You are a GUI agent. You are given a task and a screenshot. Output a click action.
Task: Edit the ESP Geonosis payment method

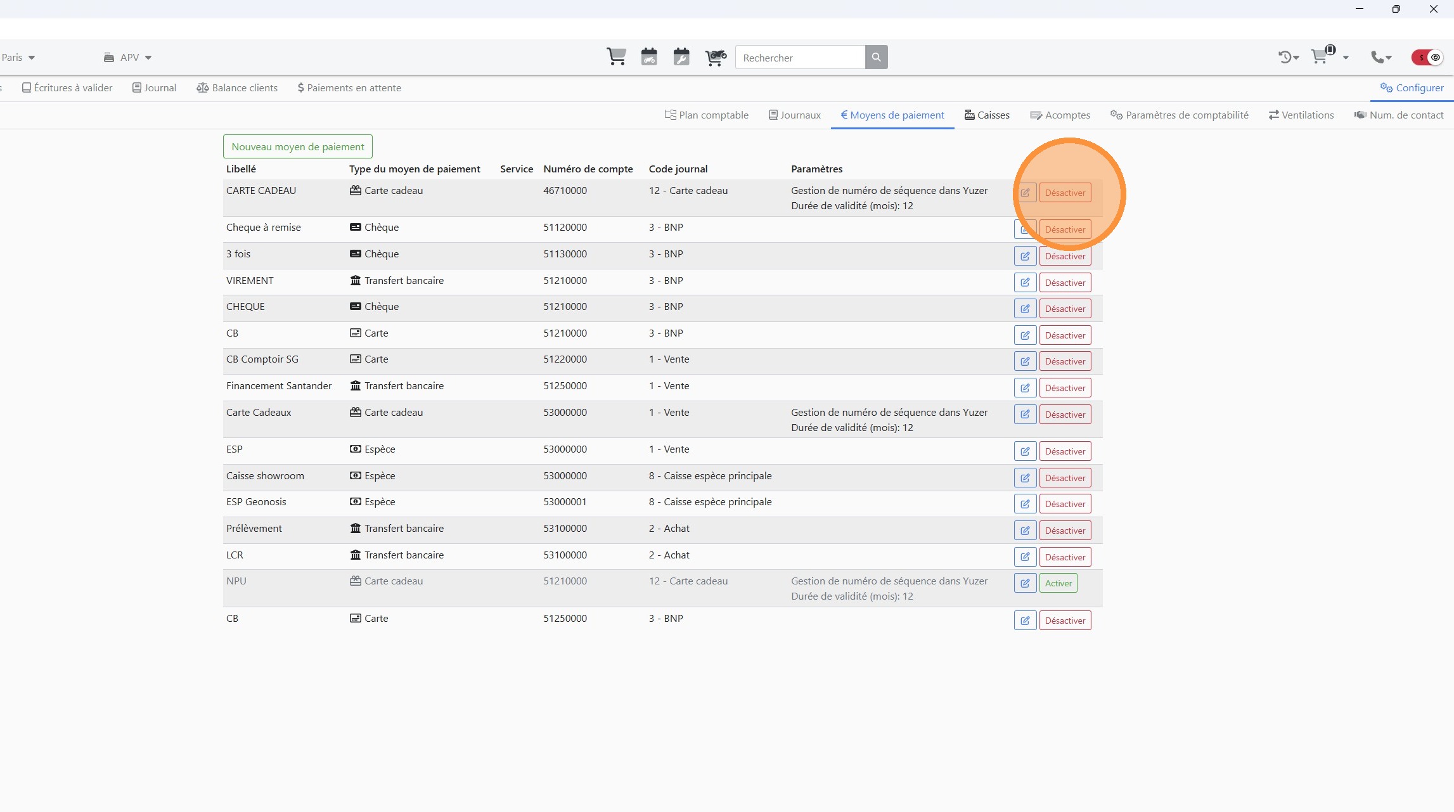point(1025,504)
